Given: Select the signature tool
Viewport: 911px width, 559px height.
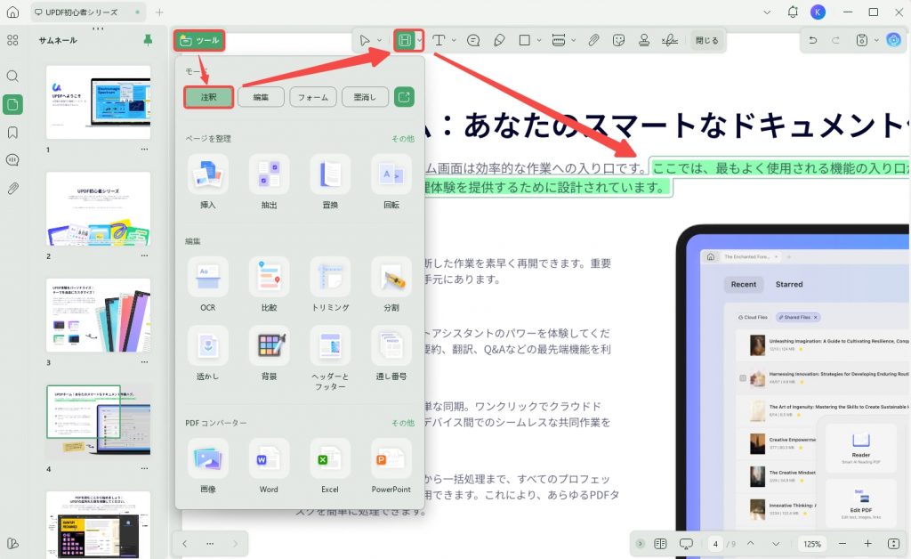Looking at the screenshot, I should coord(669,40).
